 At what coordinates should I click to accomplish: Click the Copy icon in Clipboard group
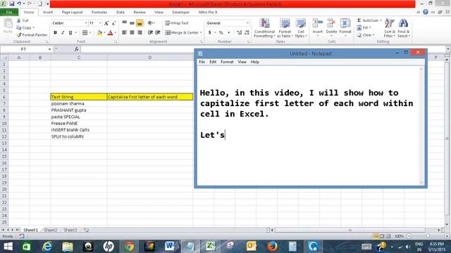pos(19,27)
